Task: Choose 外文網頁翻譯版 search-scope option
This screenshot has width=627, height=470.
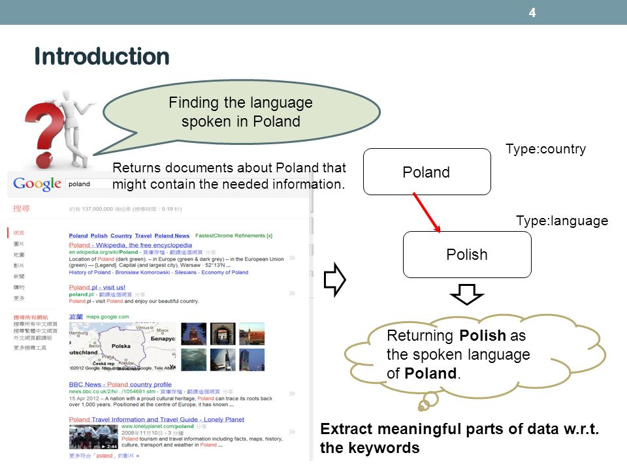Action: click(33, 337)
